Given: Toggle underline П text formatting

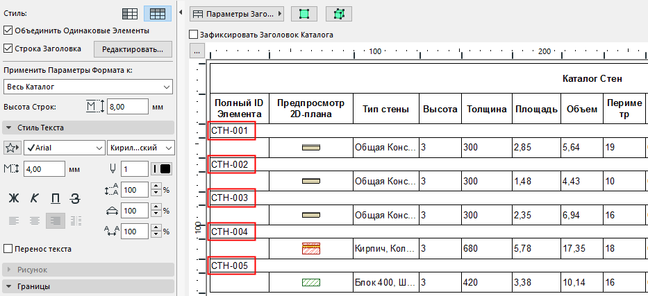Looking at the screenshot, I should coord(55,198).
